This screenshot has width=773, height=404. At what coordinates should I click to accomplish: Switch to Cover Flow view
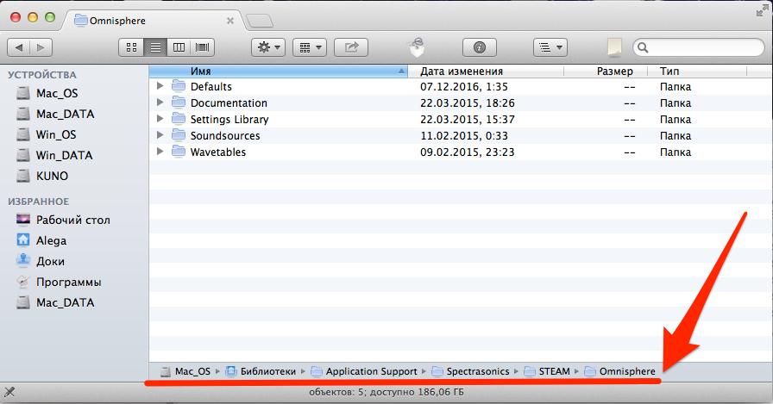pos(203,47)
